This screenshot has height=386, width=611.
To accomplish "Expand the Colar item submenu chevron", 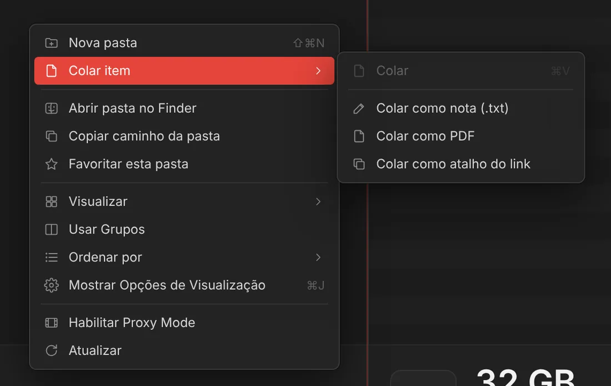I will (318, 71).
